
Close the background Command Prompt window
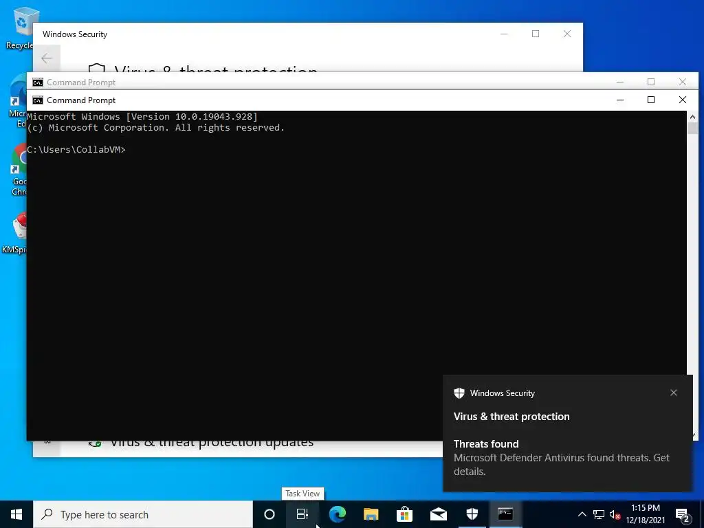pyautogui.click(x=683, y=82)
